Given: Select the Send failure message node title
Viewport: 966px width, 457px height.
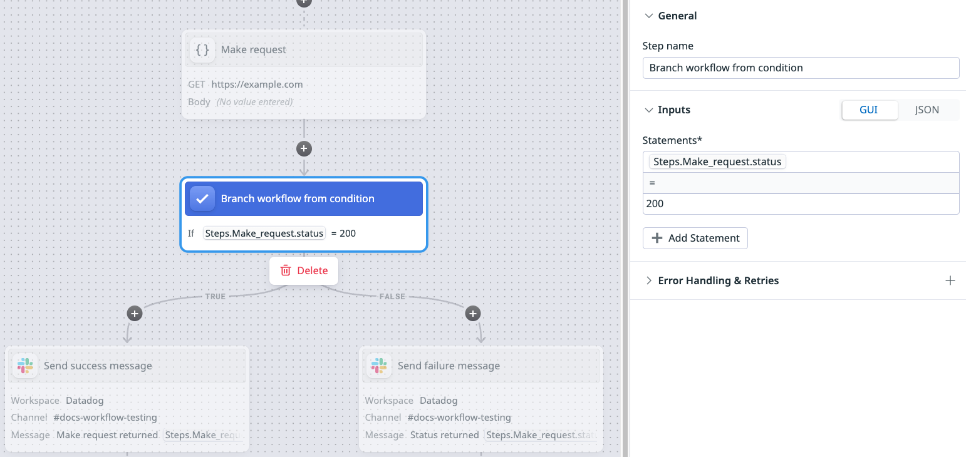Looking at the screenshot, I should pos(449,366).
